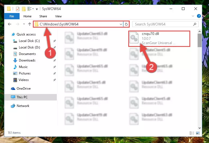
Task: Minimize the SysWOW64 window
Action: [x=171, y=9]
